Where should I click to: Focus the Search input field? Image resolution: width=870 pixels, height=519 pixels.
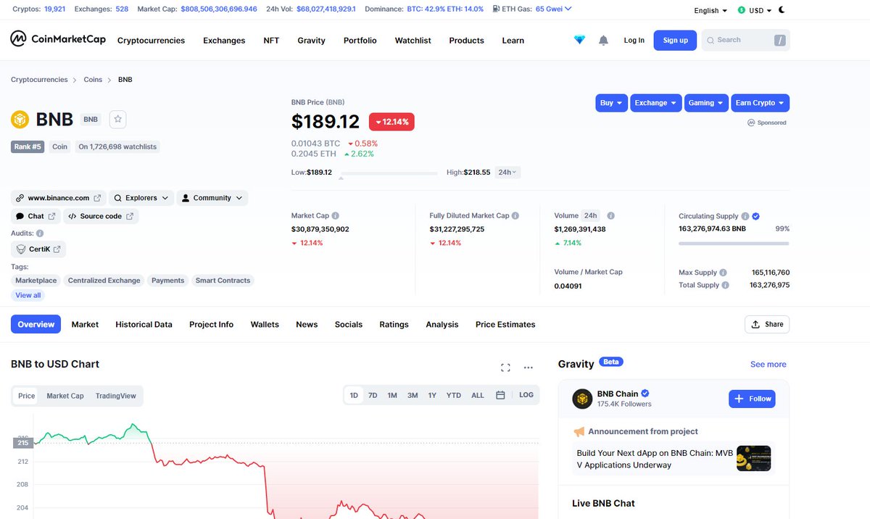coord(745,40)
